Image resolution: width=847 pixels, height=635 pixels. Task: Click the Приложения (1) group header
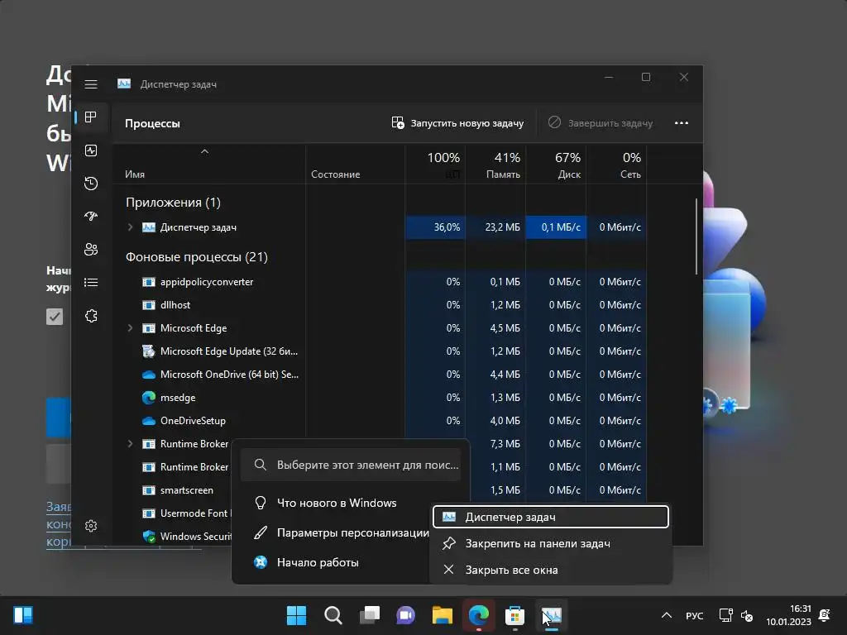173,203
